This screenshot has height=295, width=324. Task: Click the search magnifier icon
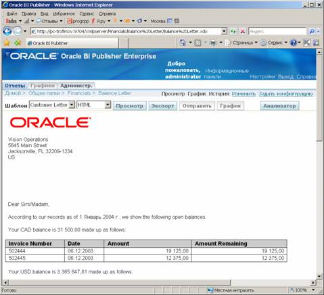coord(312,31)
